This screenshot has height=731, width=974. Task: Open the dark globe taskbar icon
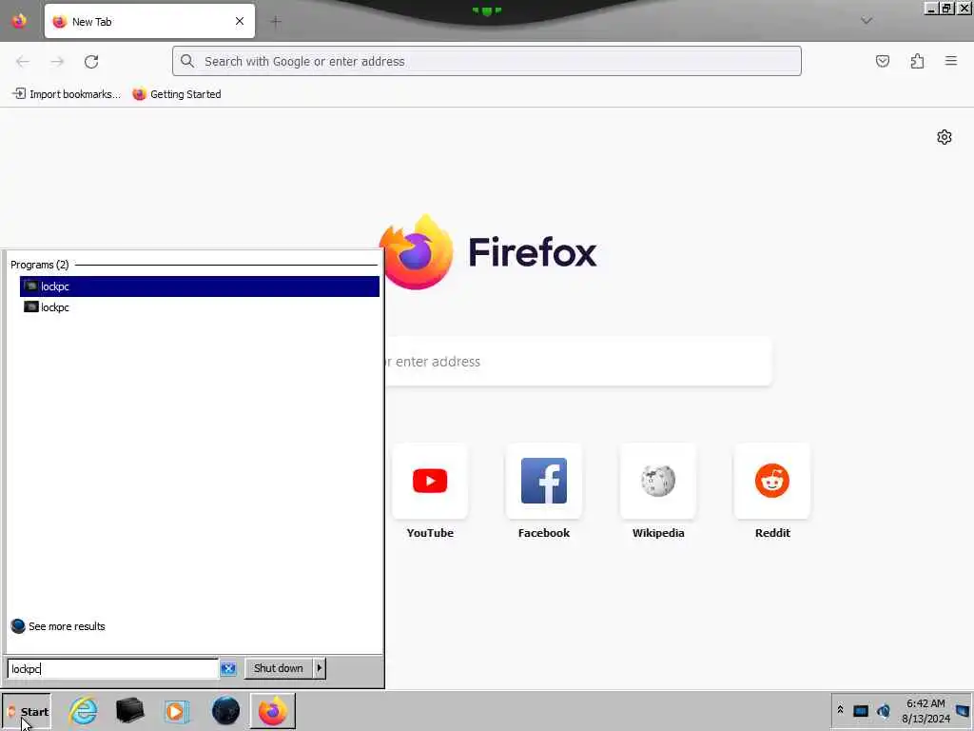tap(225, 710)
